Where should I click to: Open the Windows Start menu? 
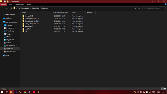(x=2, y=92)
